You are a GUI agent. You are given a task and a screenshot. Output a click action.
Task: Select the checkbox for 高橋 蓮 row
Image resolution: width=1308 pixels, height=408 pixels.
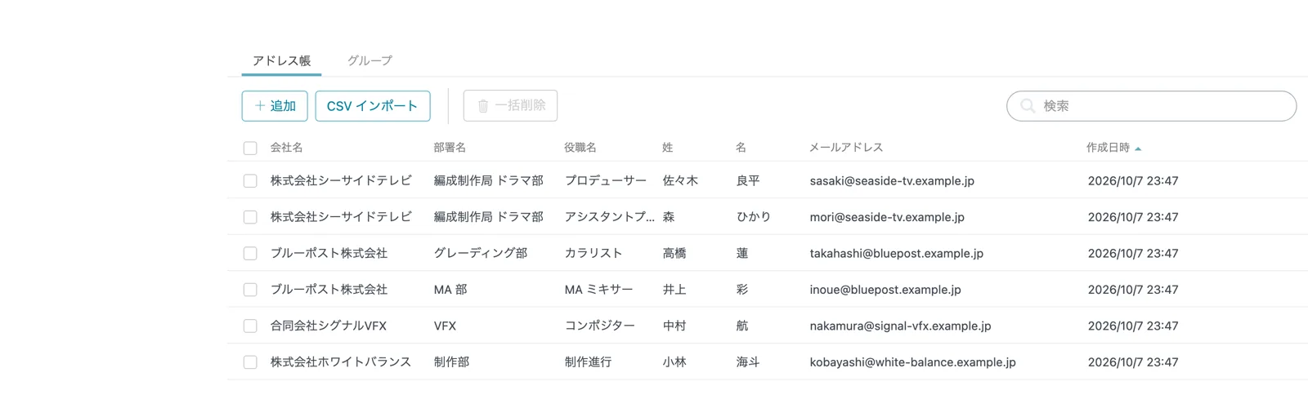point(250,254)
